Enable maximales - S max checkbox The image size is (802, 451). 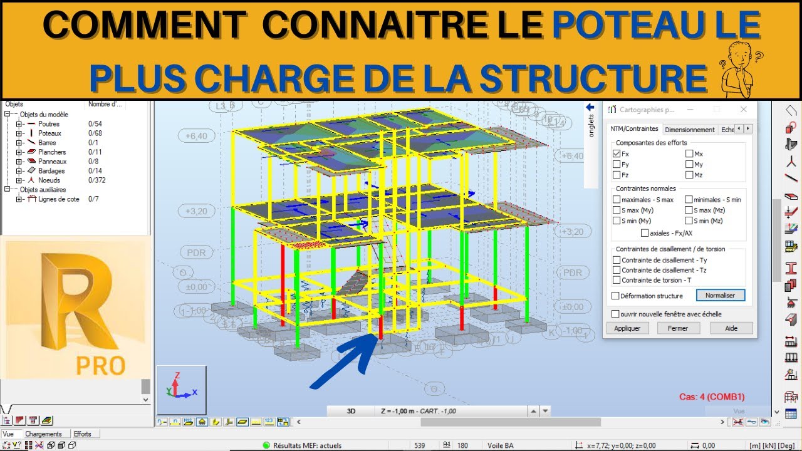coord(617,200)
